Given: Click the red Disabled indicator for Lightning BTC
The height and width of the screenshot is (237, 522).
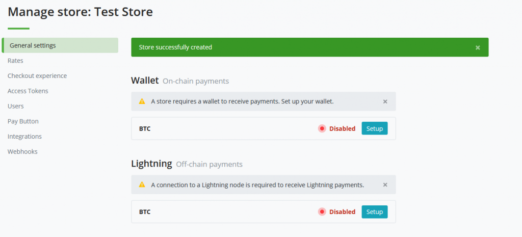Looking at the screenshot, I should [322, 212].
